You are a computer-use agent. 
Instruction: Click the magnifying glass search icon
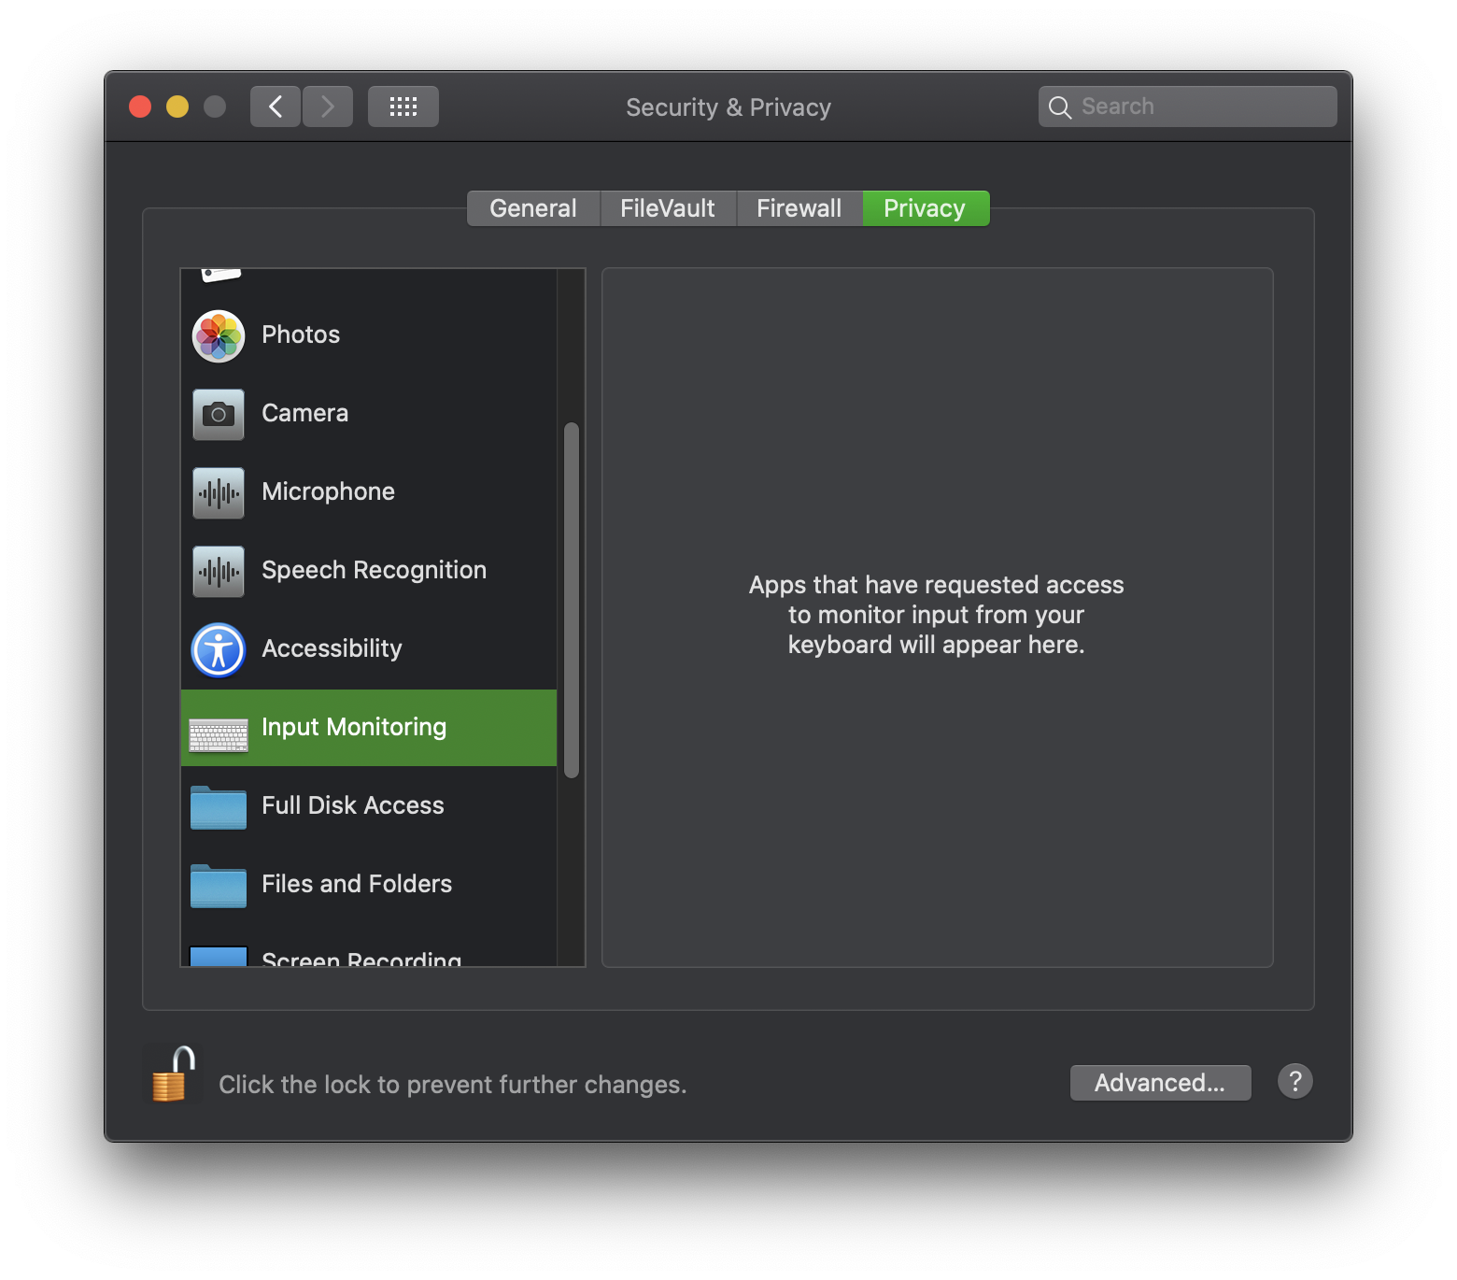pos(1059,107)
